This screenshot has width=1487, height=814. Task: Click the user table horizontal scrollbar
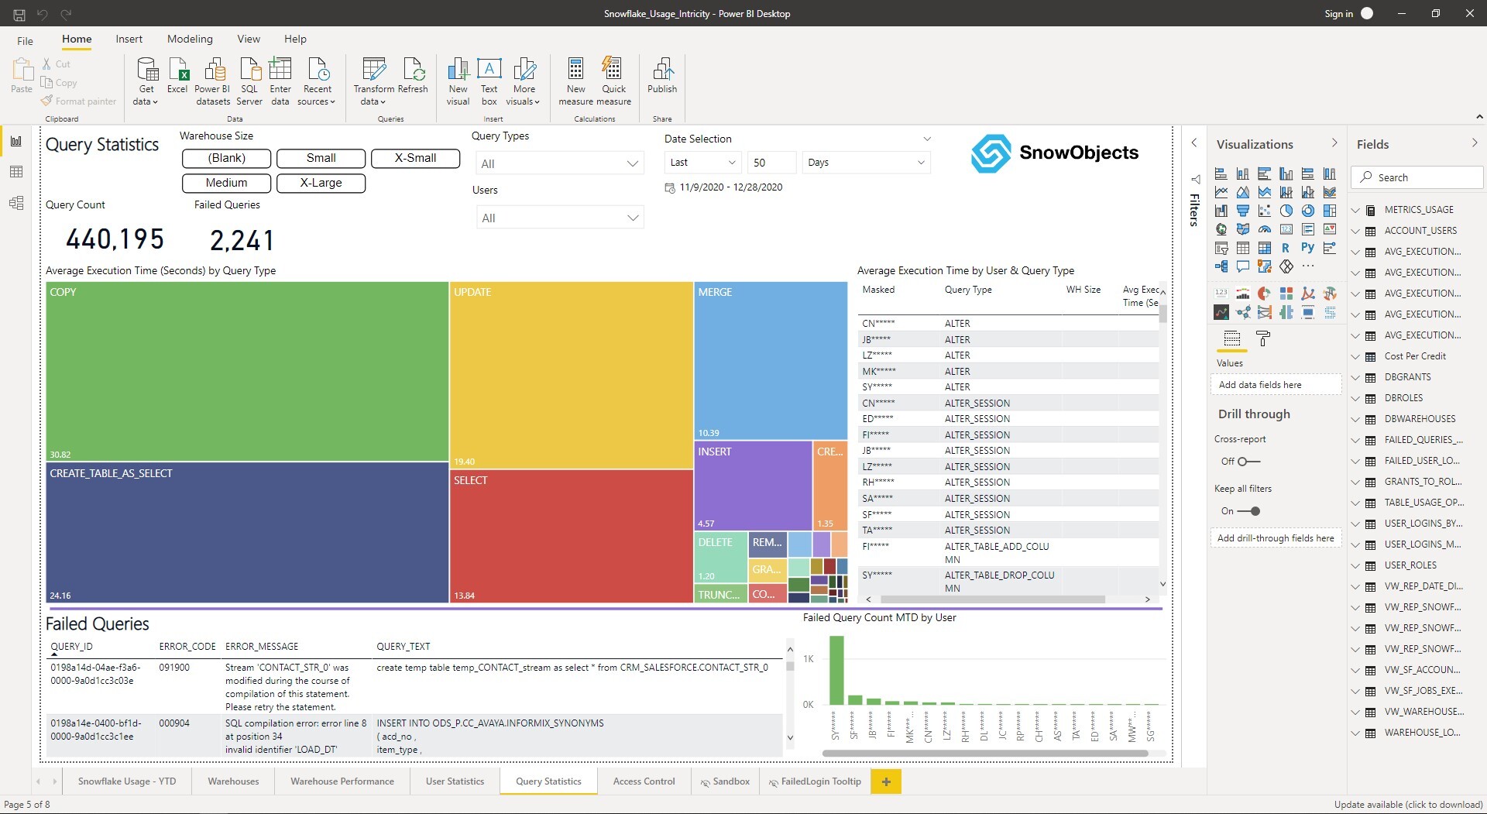992,599
